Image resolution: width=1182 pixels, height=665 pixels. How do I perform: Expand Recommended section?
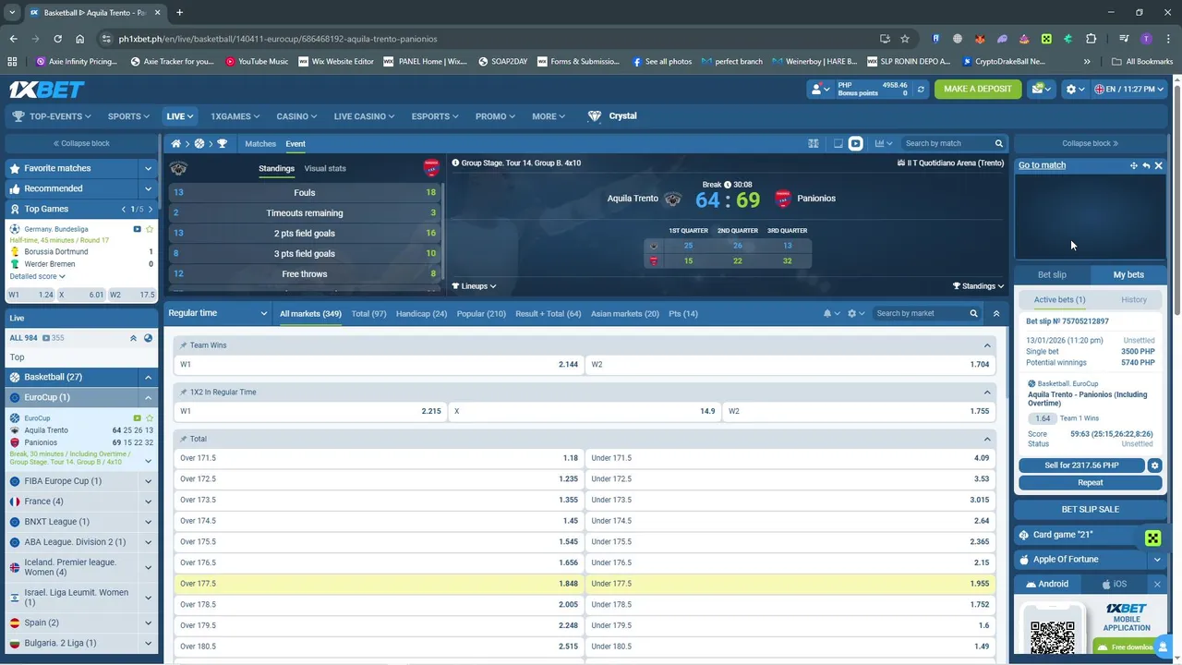pyautogui.click(x=148, y=188)
